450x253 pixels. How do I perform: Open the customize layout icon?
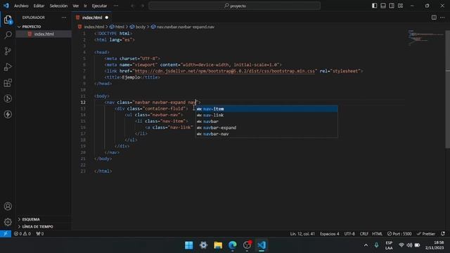pos(400,6)
